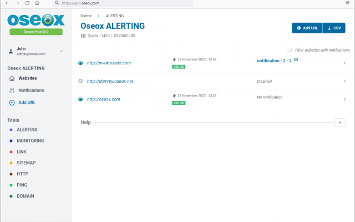Image resolution: width=355 pixels, height=222 pixels.
Task: Click the red dot beside LINK
Action: 11,152
